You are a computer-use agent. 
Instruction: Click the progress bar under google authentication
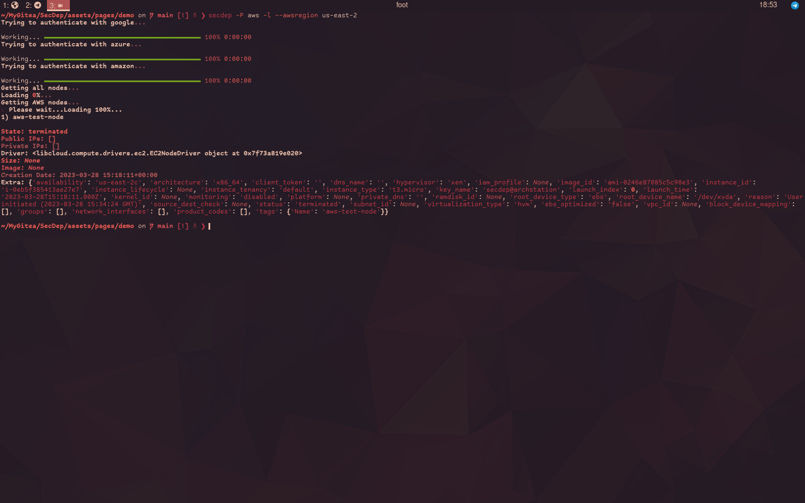click(x=122, y=37)
